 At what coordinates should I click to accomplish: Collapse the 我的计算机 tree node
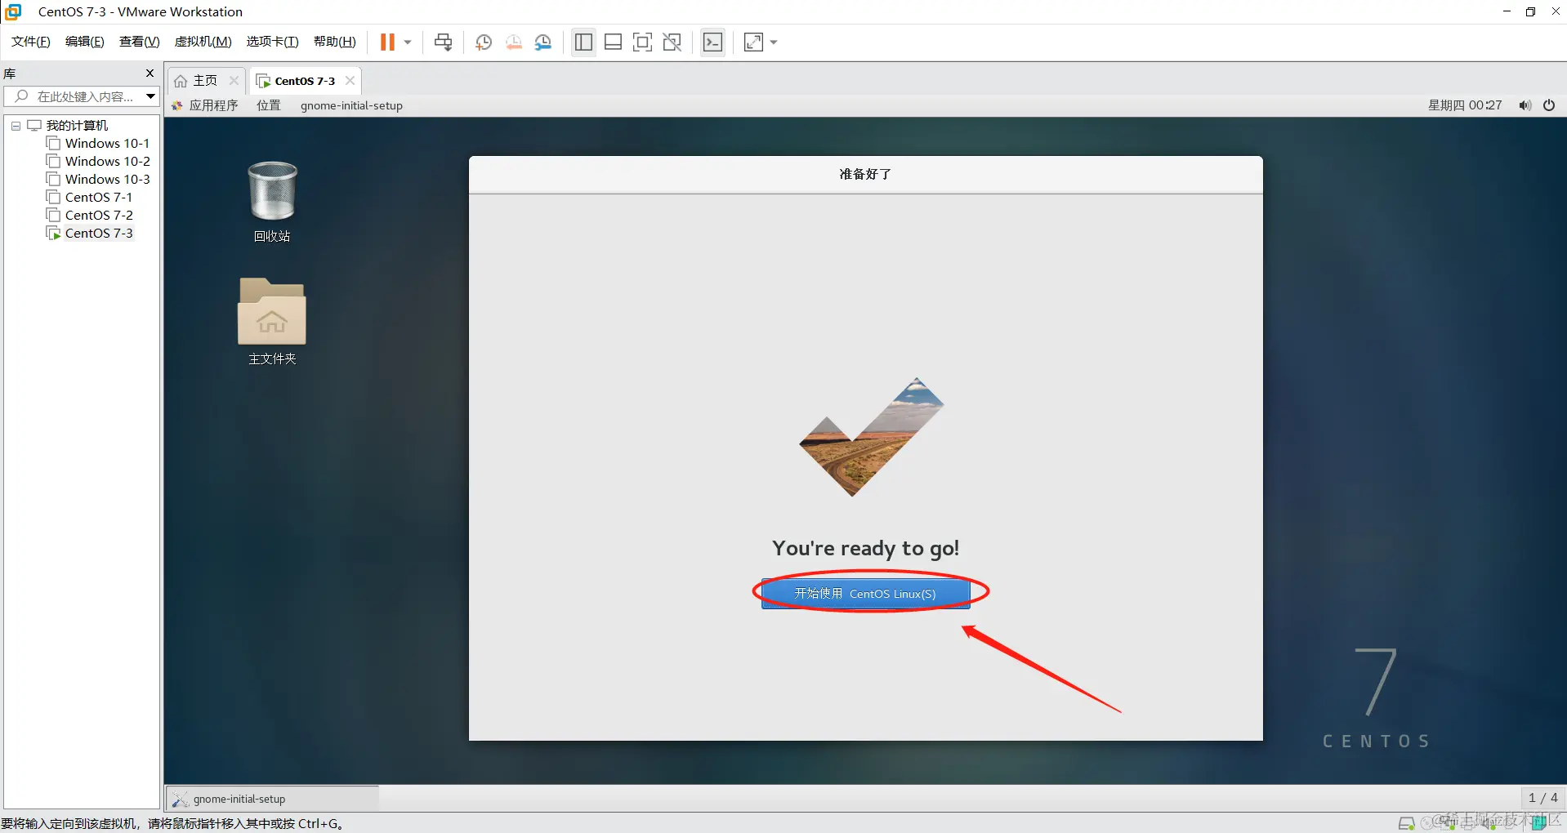(x=16, y=126)
